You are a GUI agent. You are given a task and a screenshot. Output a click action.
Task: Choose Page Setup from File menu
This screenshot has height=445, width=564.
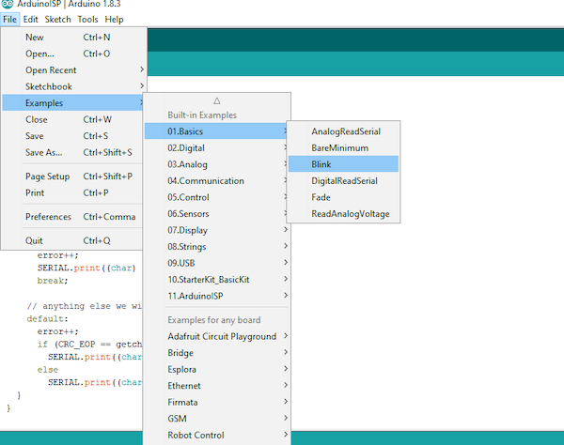pos(47,176)
